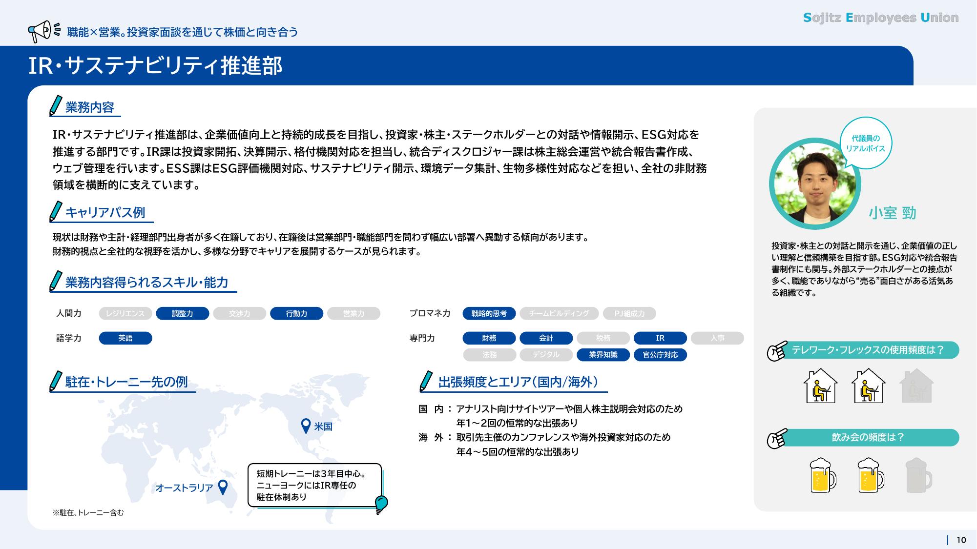The width and height of the screenshot is (977, 549).
Task: Click the megaphone icon beside the subtitle
Action: tap(44, 31)
